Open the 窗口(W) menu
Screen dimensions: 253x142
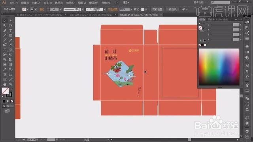click(94, 3)
